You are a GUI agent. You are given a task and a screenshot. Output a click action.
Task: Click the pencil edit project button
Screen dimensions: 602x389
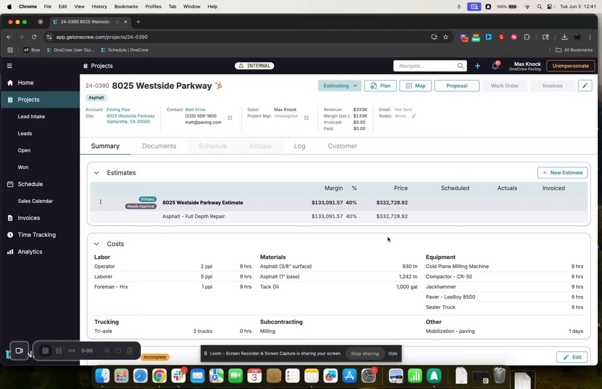(x=585, y=86)
